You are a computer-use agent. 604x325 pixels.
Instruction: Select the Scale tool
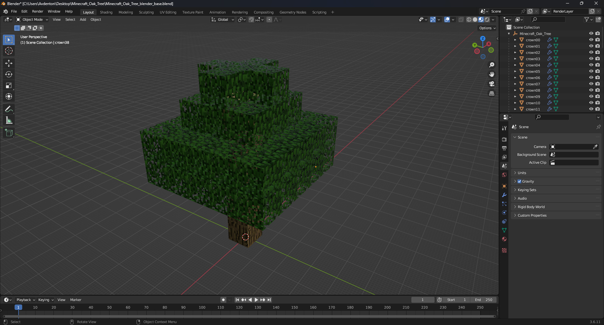9,85
